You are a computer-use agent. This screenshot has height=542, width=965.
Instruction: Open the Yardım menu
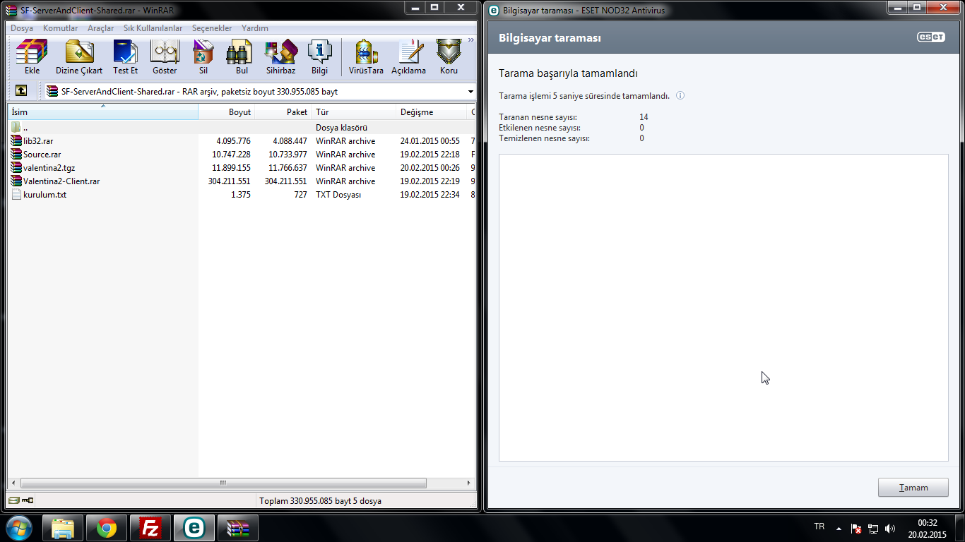(x=255, y=28)
